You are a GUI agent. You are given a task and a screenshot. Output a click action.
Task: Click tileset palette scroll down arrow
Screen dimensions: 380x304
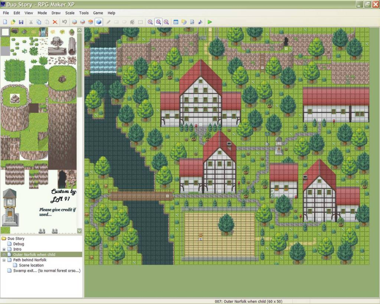coord(79,231)
